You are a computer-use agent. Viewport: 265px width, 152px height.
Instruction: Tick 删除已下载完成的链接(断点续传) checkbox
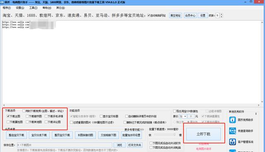(125, 122)
